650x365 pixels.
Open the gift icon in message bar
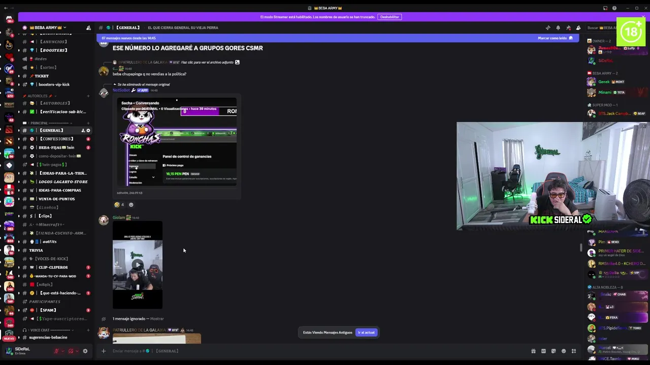(x=533, y=351)
